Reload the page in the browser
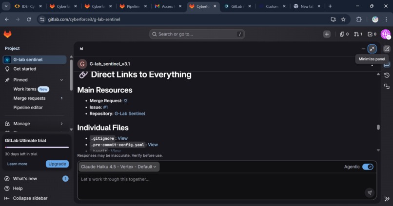This screenshot has height=206, width=393. pyautogui.click(x=29, y=19)
